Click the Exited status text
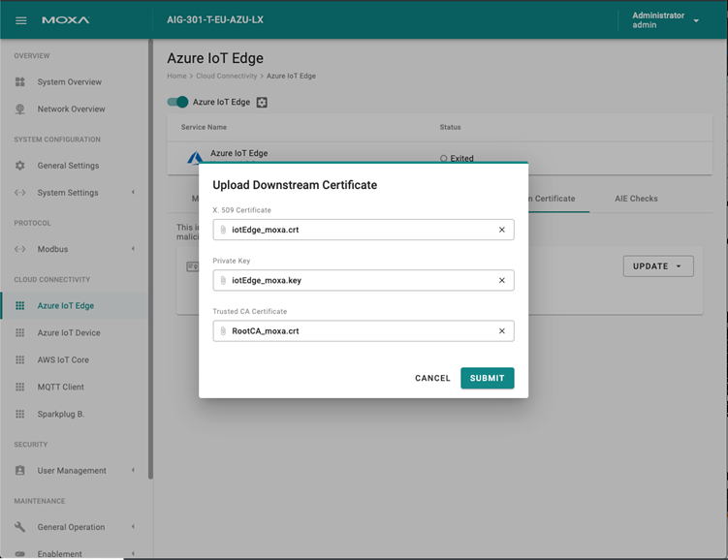Image resolution: width=728 pixels, height=560 pixels. coord(461,158)
